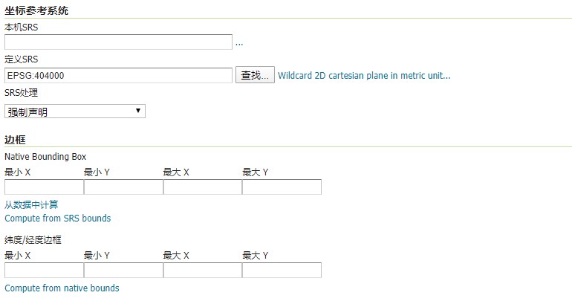Image resolution: width=572 pixels, height=304 pixels.
Task: Select 纬度/经度边框 最大 X input
Action: [x=202, y=271]
